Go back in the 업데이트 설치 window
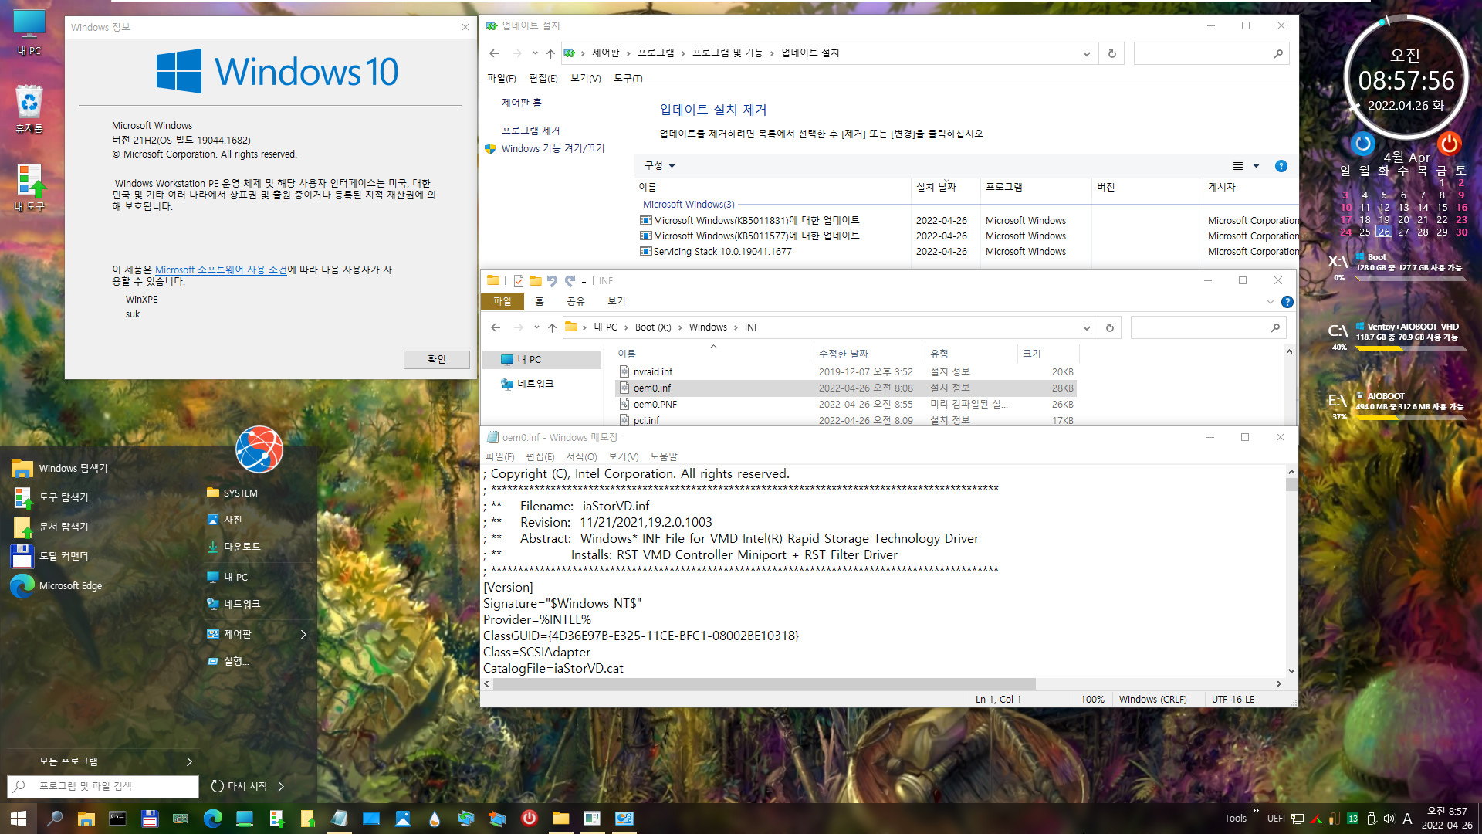1482x834 pixels. pyautogui.click(x=494, y=53)
